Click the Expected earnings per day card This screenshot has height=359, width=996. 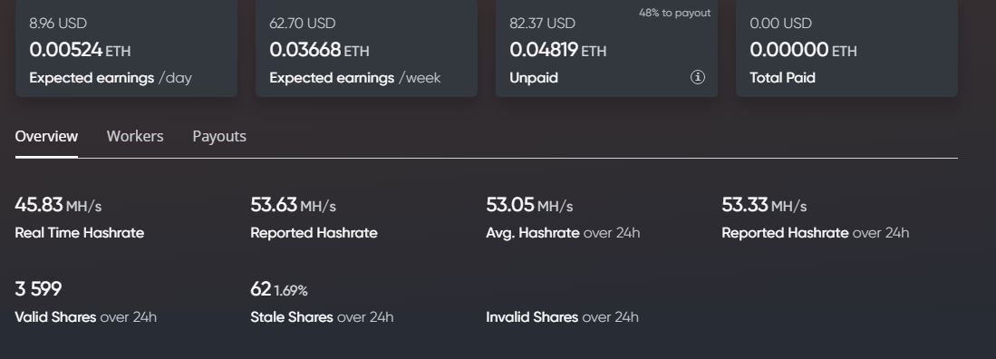point(126,48)
